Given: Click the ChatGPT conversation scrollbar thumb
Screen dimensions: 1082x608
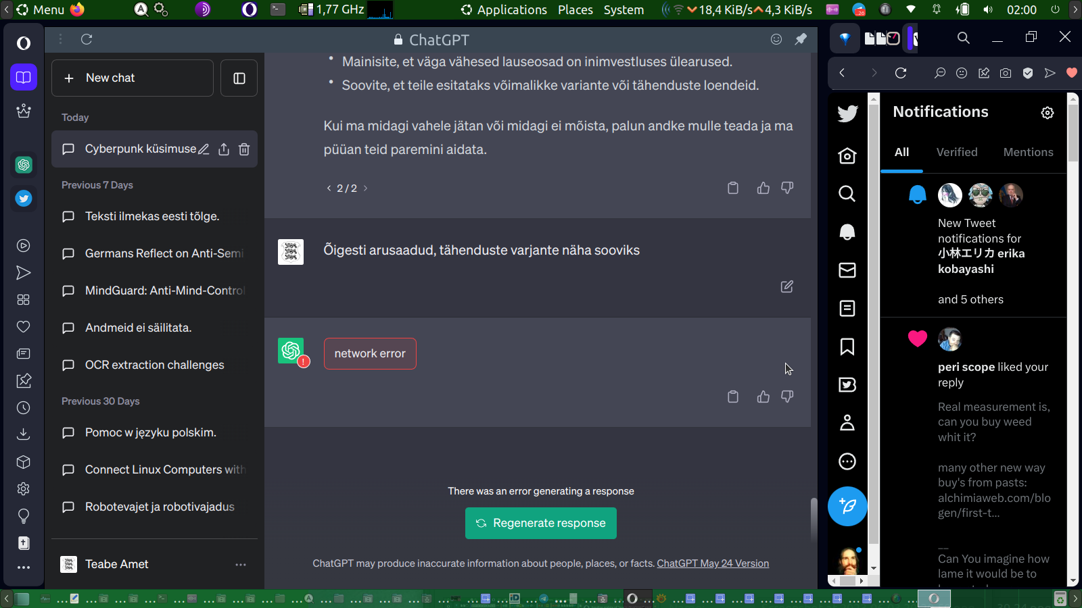Looking at the screenshot, I should pos(814,519).
